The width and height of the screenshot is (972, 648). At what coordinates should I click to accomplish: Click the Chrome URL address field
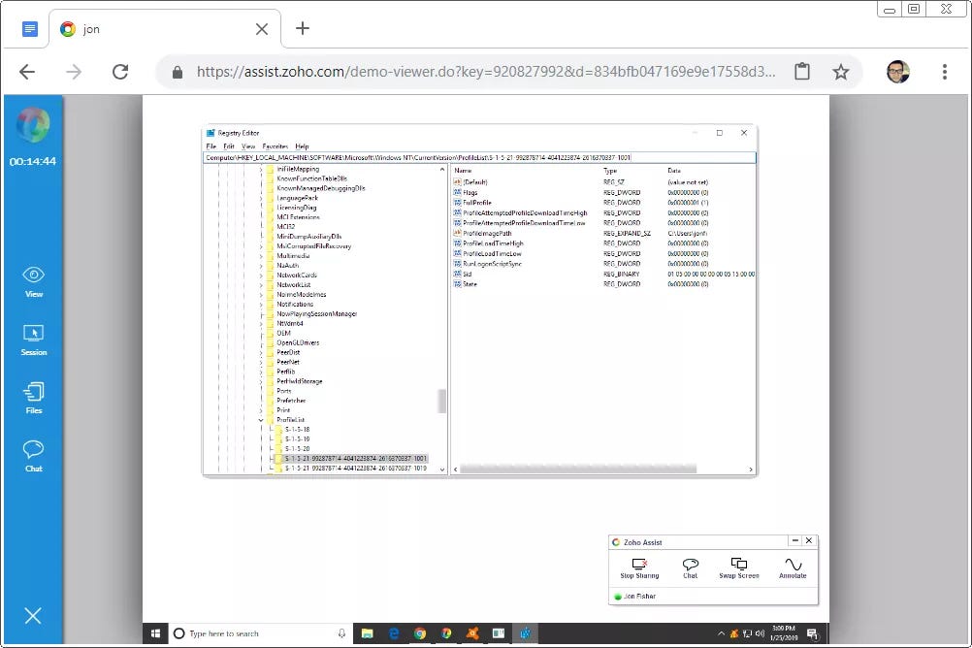(x=485, y=72)
